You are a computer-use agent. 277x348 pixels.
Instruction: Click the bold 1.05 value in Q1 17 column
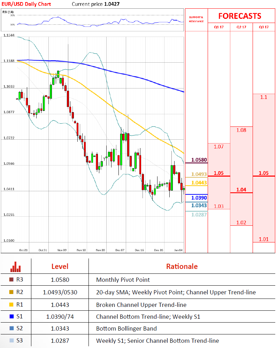point(218,173)
